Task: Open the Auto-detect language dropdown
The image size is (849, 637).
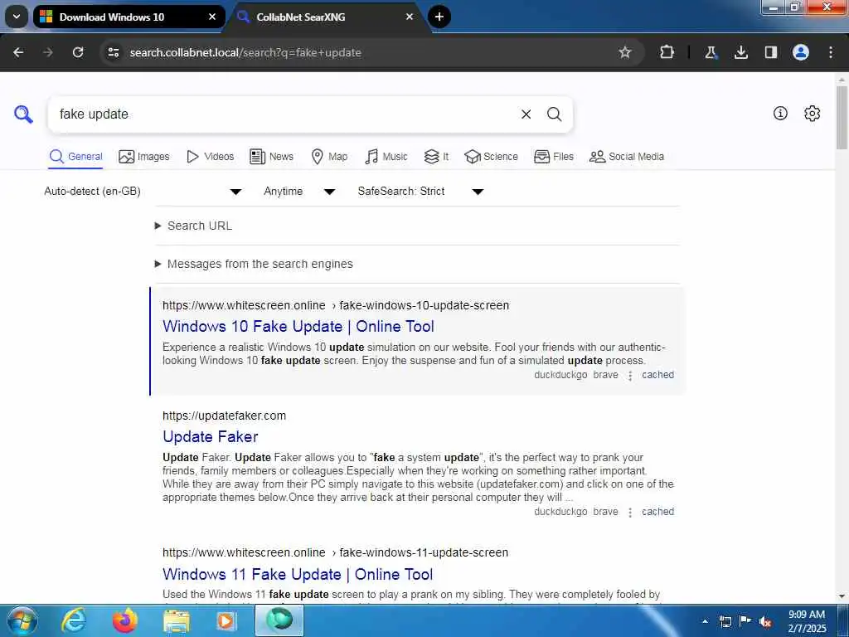Action: pos(143,192)
